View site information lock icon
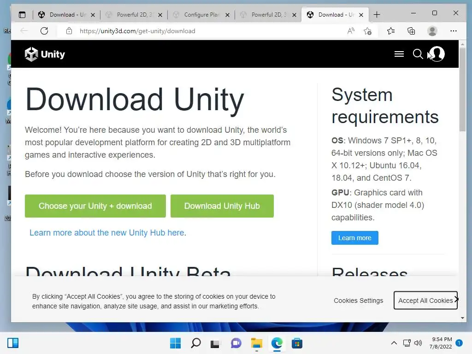The height and width of the screenshot is (354, 472). point(69,31)
